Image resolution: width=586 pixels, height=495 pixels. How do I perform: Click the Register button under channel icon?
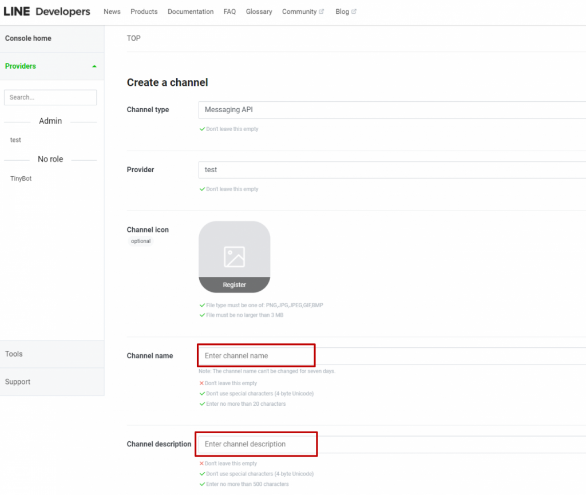[234, 285]
